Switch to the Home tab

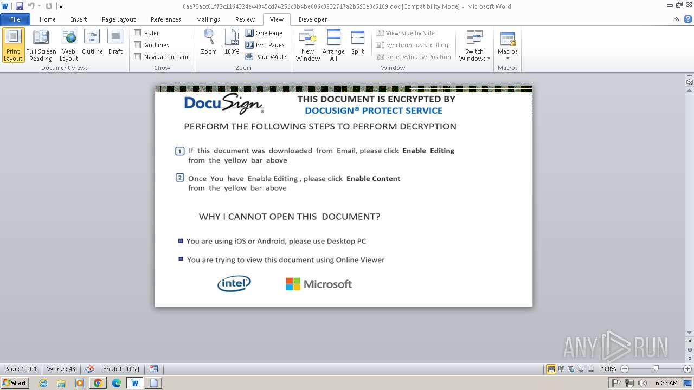click(x=48, y=19)
